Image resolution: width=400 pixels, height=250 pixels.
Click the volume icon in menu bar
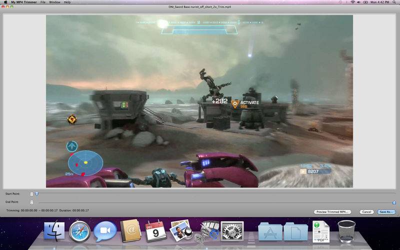tap(359, 2)
